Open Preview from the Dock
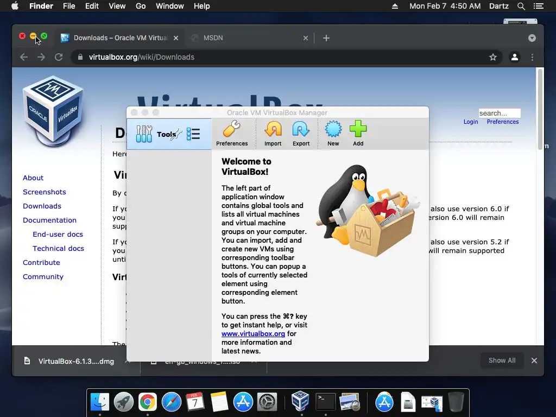This screenshot has height=417, width=556. tap(350, 402)
